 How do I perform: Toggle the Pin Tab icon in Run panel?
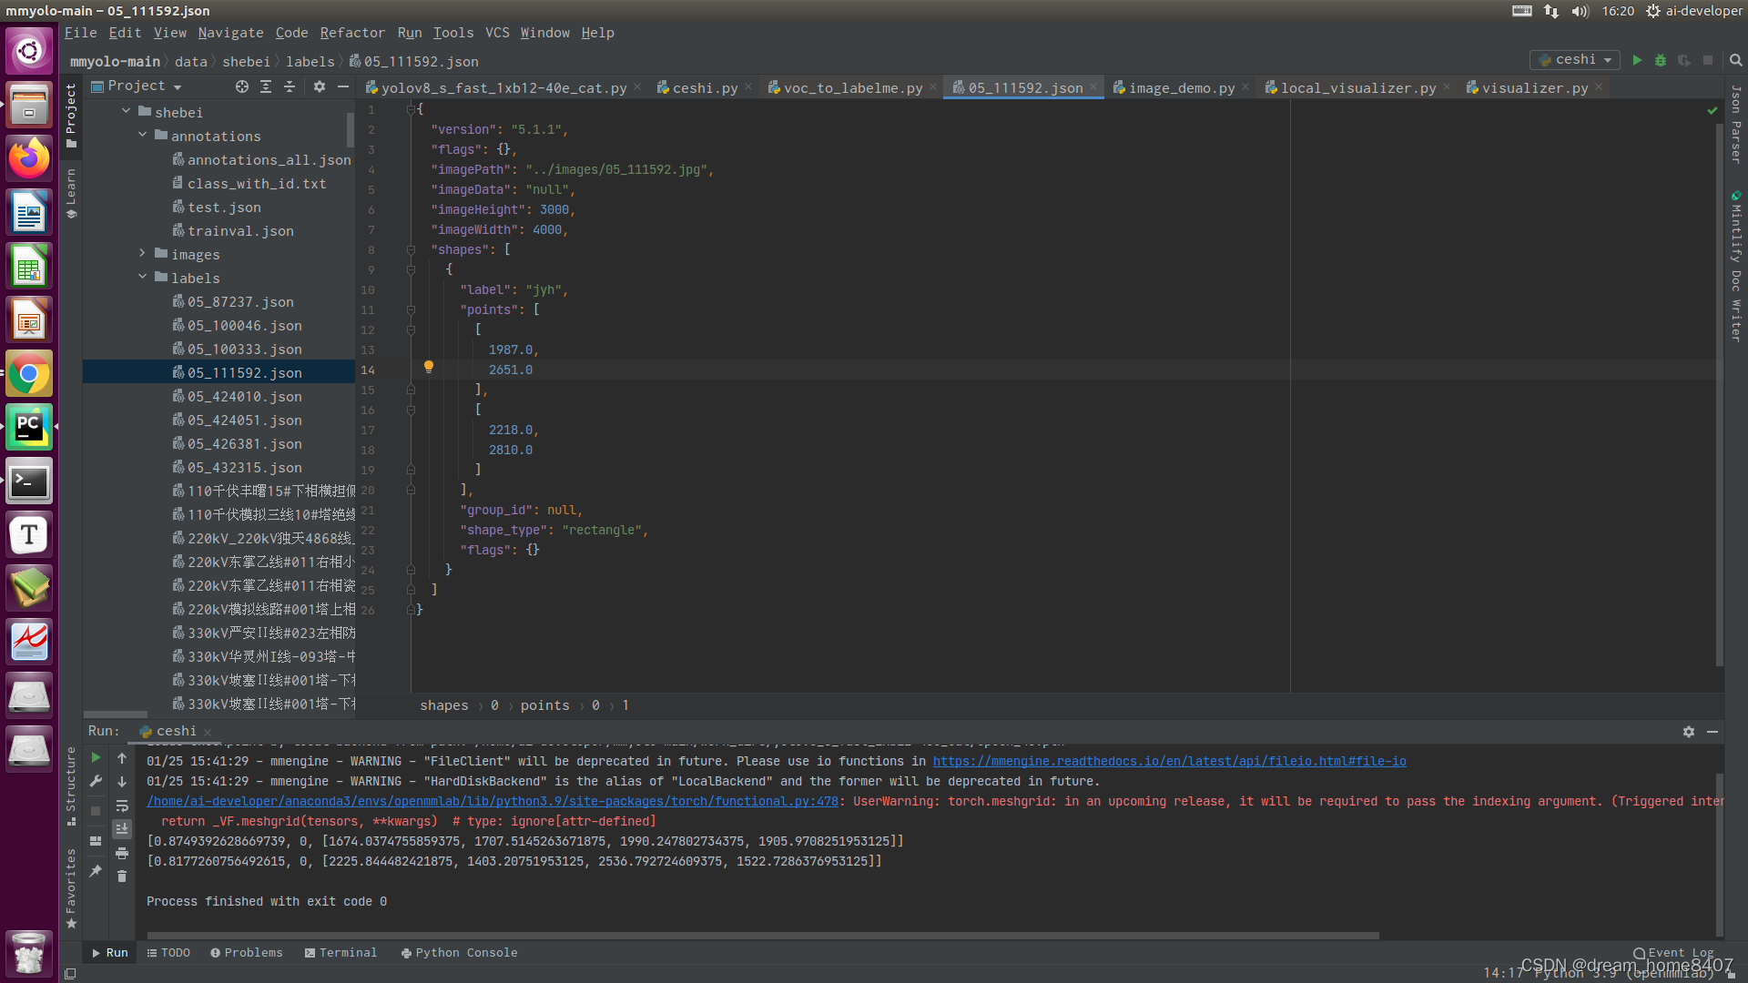point(96,871)
